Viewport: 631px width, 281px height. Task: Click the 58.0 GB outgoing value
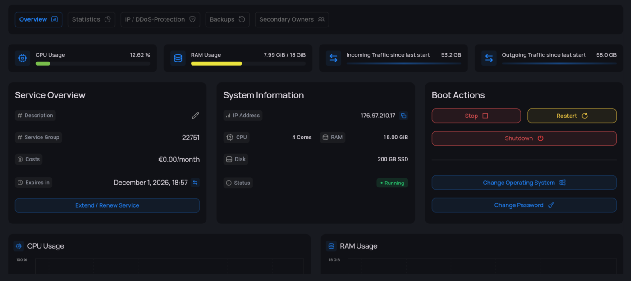pos(606,55)
